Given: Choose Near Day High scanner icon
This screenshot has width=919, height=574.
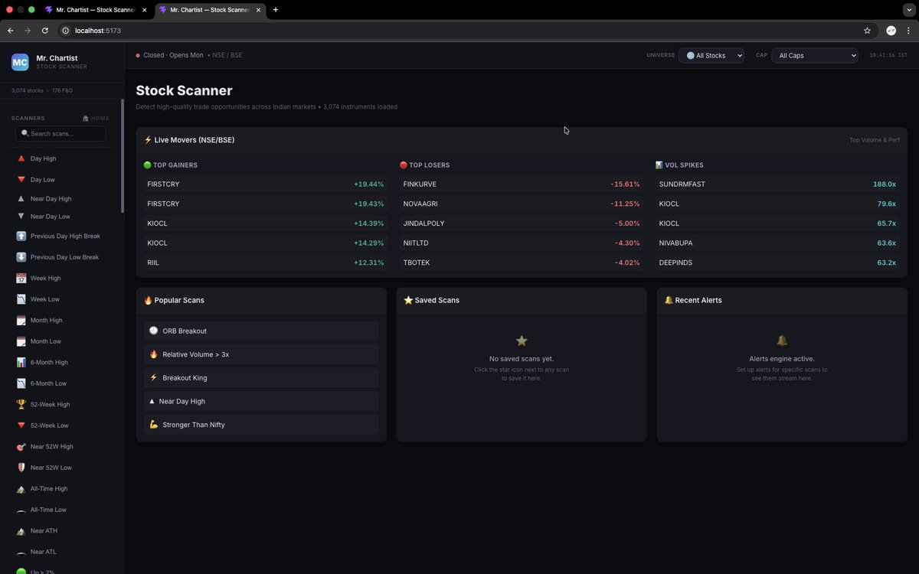Looking at the screenshot, I should [x=21, y=198].
